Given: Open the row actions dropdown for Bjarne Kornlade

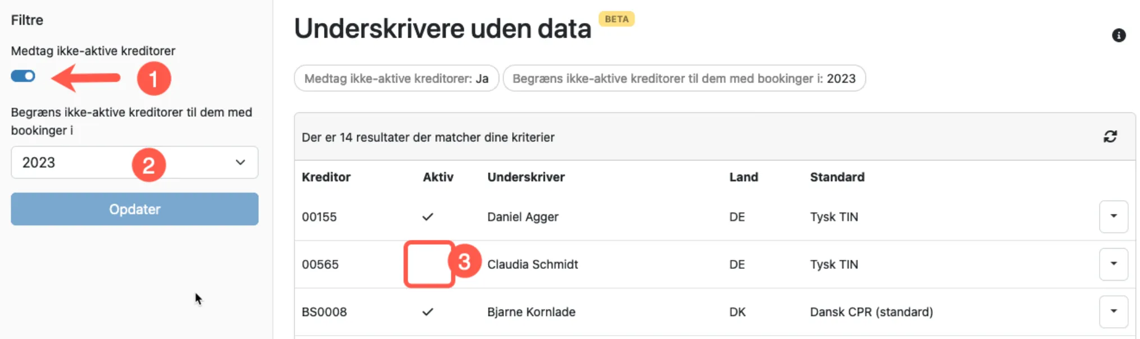Looking at the screenshot, I should (x=1114, y=311).
